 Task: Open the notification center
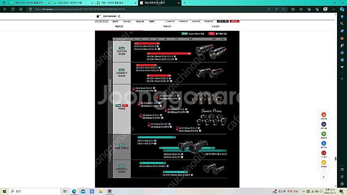click(341, 191)
